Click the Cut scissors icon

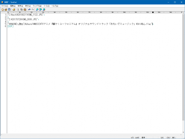pos(18,10)
